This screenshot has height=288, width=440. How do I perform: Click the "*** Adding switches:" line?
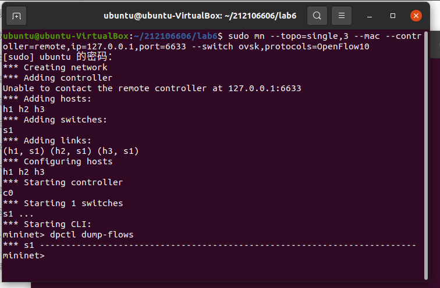pos(55,120)
